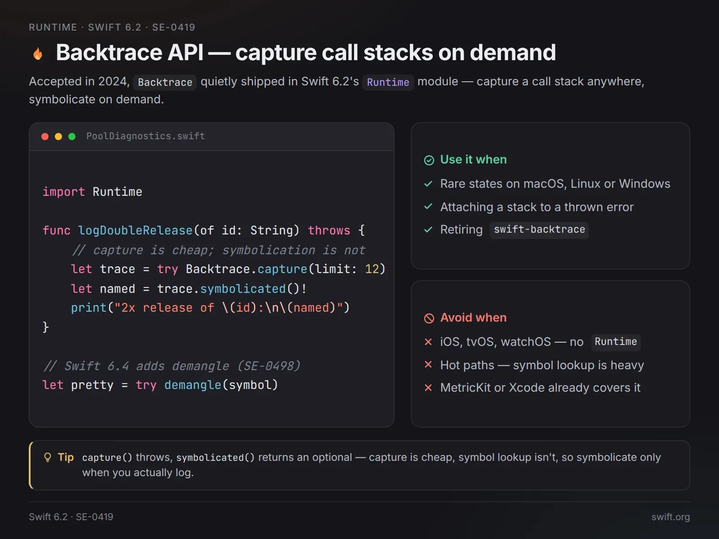Click the Use it when heading
719x539 pixels.
(473, 159)
